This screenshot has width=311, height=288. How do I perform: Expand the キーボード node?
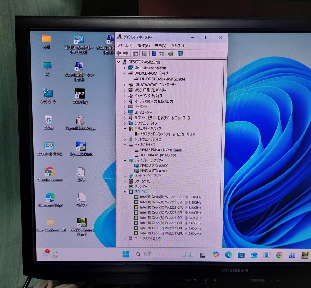(125, 107)
